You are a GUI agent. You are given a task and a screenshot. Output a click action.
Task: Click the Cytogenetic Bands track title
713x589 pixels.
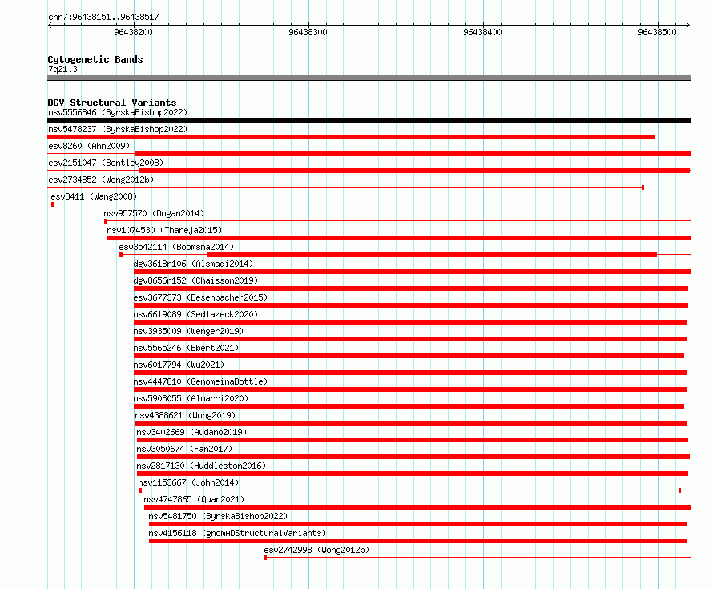[x=95, y=59]
